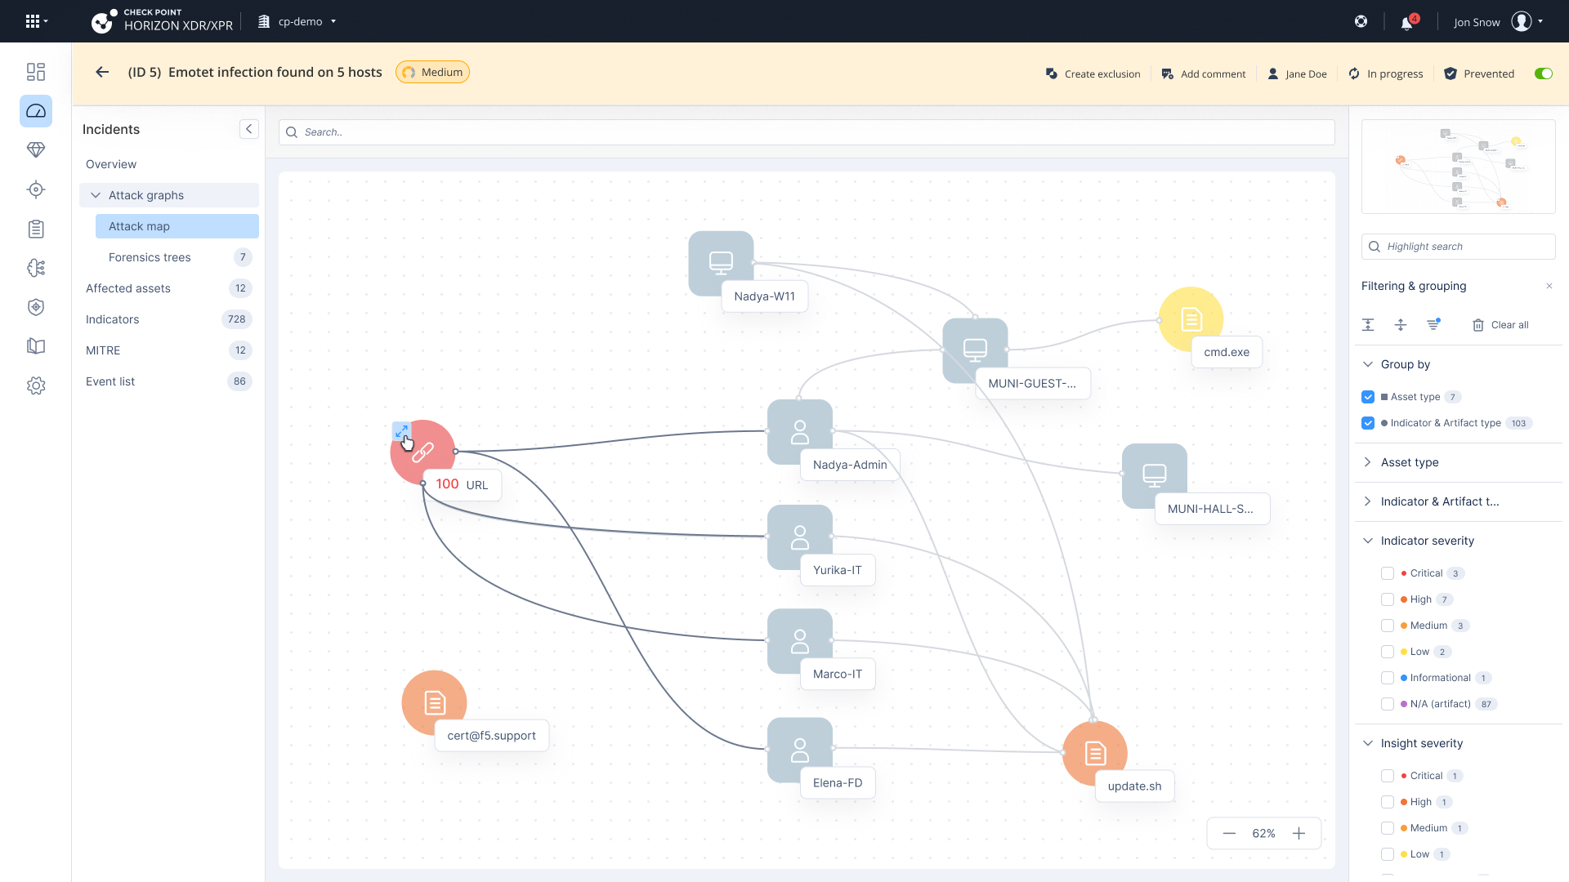
Task: Open the notifications bell icon
Action: (x=1406, y=23)
